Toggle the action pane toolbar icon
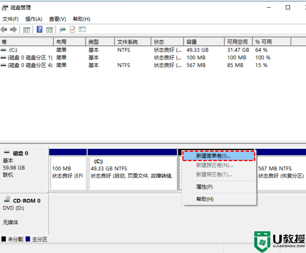 (x=49, y=30)
